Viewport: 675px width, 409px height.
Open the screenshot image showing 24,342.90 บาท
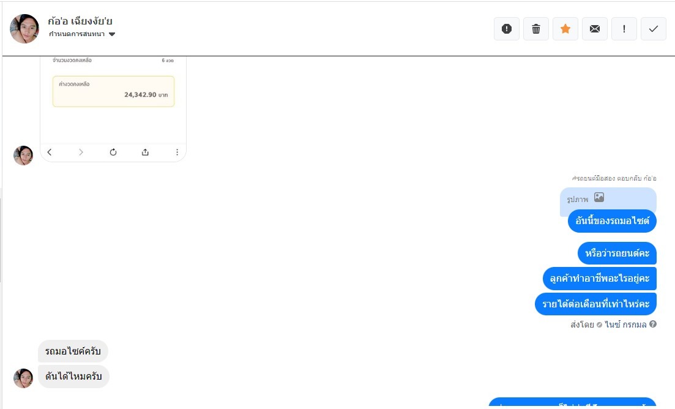(x=113, y=104)
